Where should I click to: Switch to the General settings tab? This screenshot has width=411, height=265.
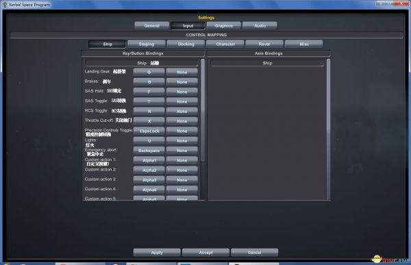152,26
